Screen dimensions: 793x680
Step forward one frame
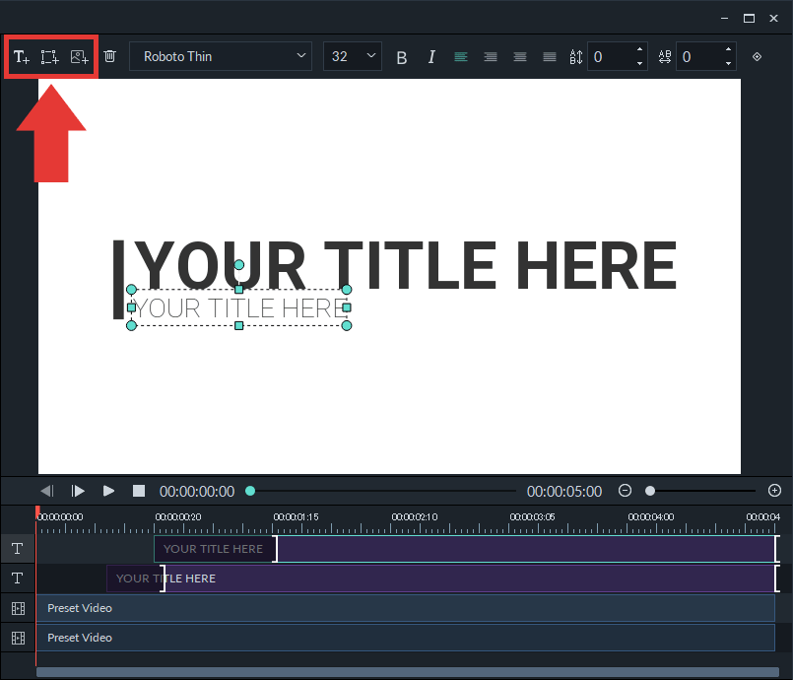coord(78,491)
